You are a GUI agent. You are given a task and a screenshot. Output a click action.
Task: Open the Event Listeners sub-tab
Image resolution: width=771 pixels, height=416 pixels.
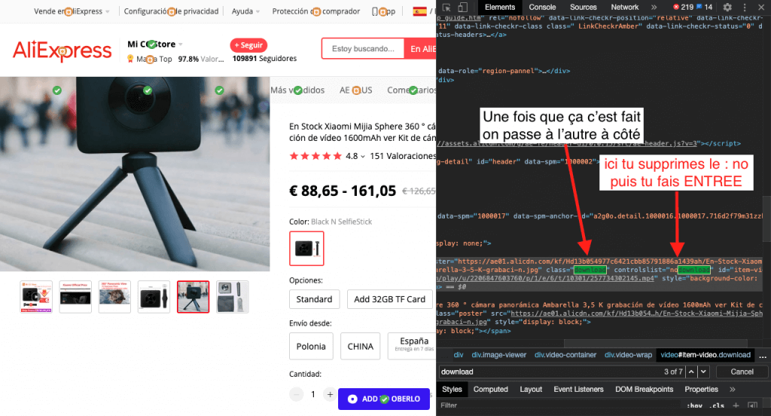point(578,389)
